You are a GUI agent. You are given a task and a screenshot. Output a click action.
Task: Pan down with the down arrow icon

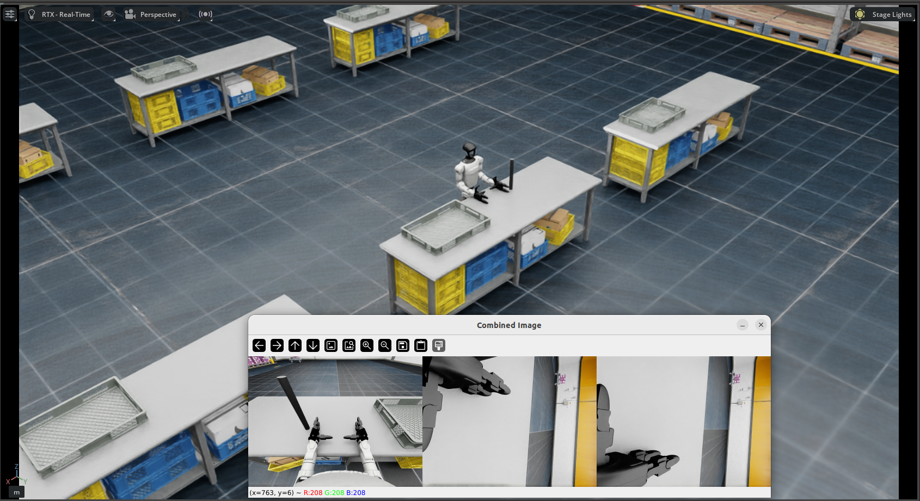313,345
